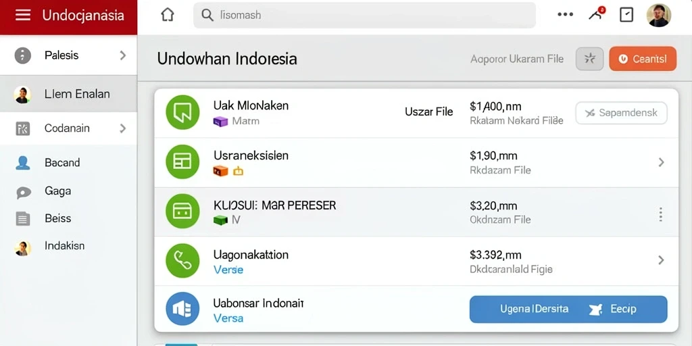
Task: Expand the Palesis chevron
Action: click(x=123, y=55)
